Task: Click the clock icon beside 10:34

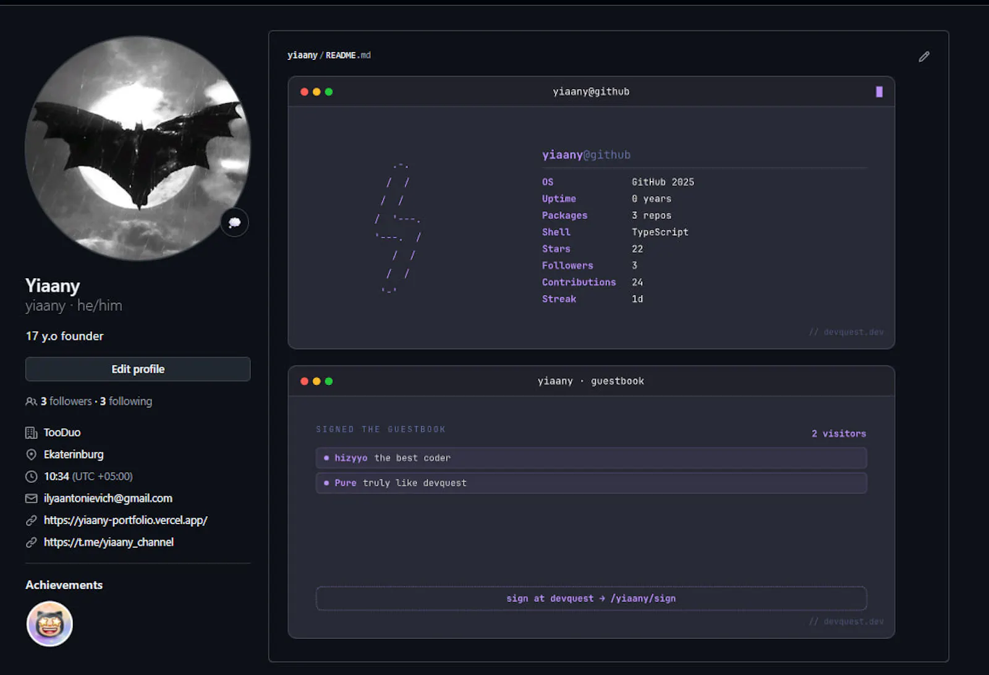Action: pos(31,477)
